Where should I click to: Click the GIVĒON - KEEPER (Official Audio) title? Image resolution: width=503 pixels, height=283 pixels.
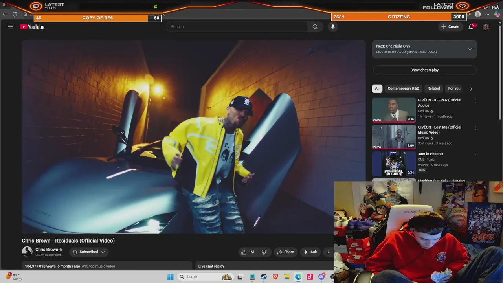(439, 103)
